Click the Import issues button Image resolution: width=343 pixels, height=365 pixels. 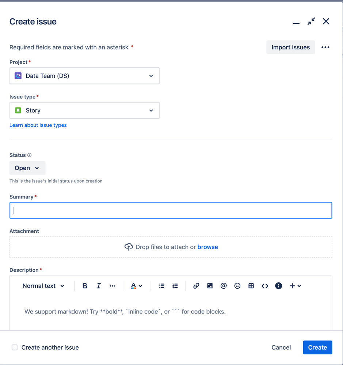(290, 47)
